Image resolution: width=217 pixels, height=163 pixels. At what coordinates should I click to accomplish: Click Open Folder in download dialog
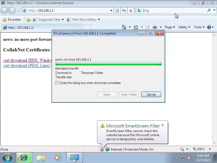(129, 94)
